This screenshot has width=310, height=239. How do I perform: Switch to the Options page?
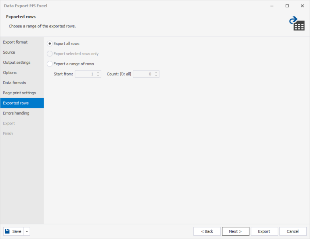(10, 73)
